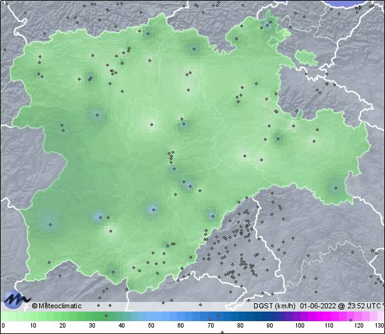
Task: Click the small isolated green enclave on map
Action: [x=306, y=58]
